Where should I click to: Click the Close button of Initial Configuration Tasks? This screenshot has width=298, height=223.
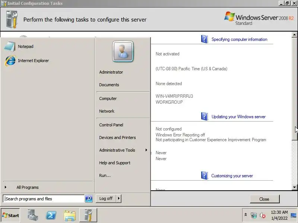(264, 199)
